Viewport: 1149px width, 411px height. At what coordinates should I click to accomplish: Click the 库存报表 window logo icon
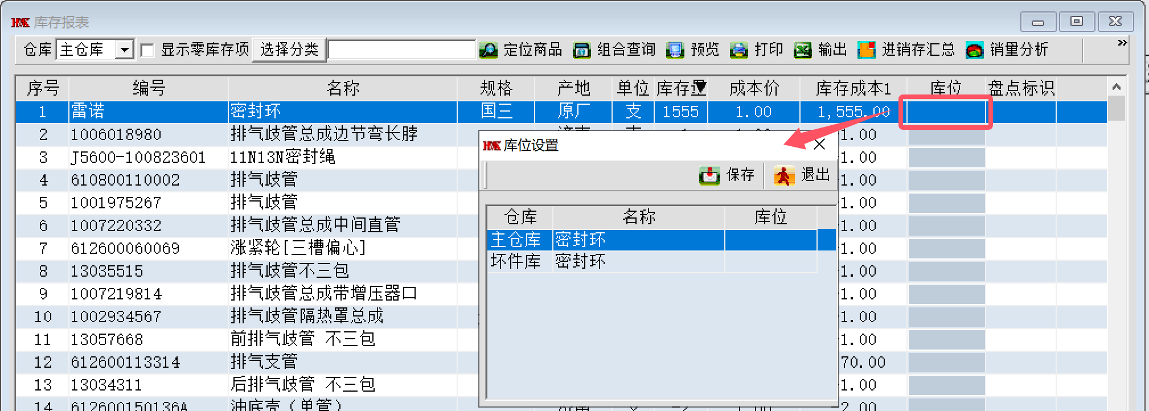(x=20, y=22)
